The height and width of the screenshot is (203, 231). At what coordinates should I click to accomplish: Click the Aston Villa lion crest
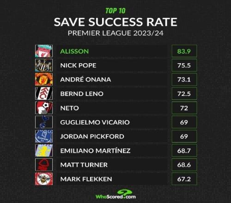point(44,150)
